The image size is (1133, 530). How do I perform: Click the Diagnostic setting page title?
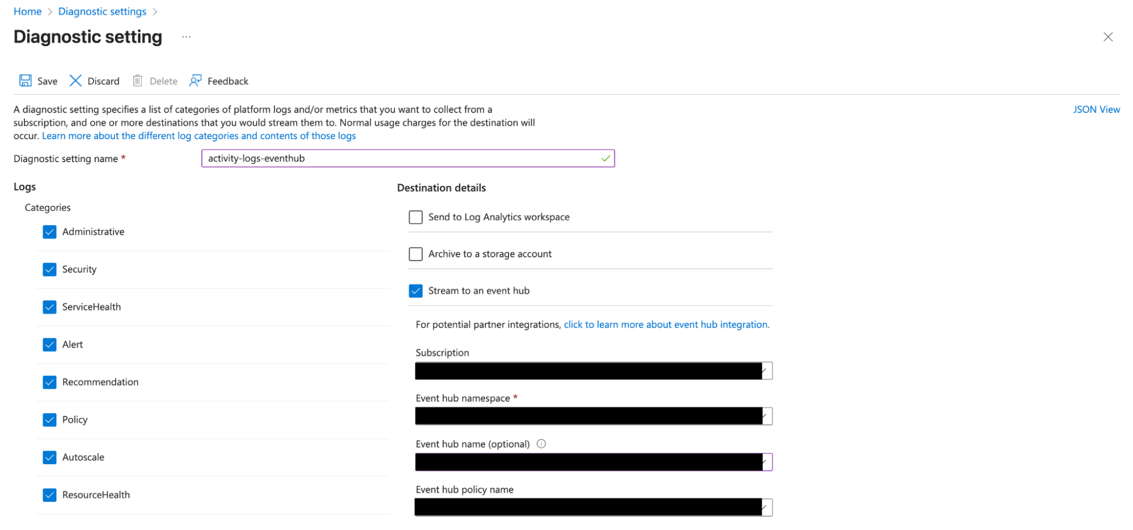pyautogui.click(x=88, y=37)
